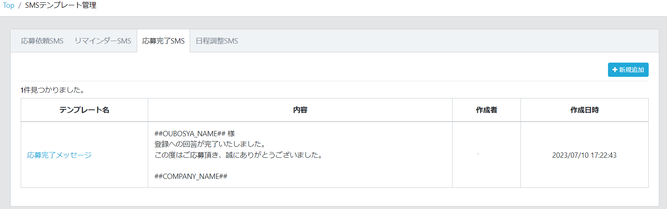
Task: Click the 作成日時 column header
Action: pos(584,110)
